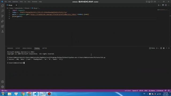Viewport: 171px width, 96px height.
Task: Change indentation via Spaces: 4
Action: point(135,91)
